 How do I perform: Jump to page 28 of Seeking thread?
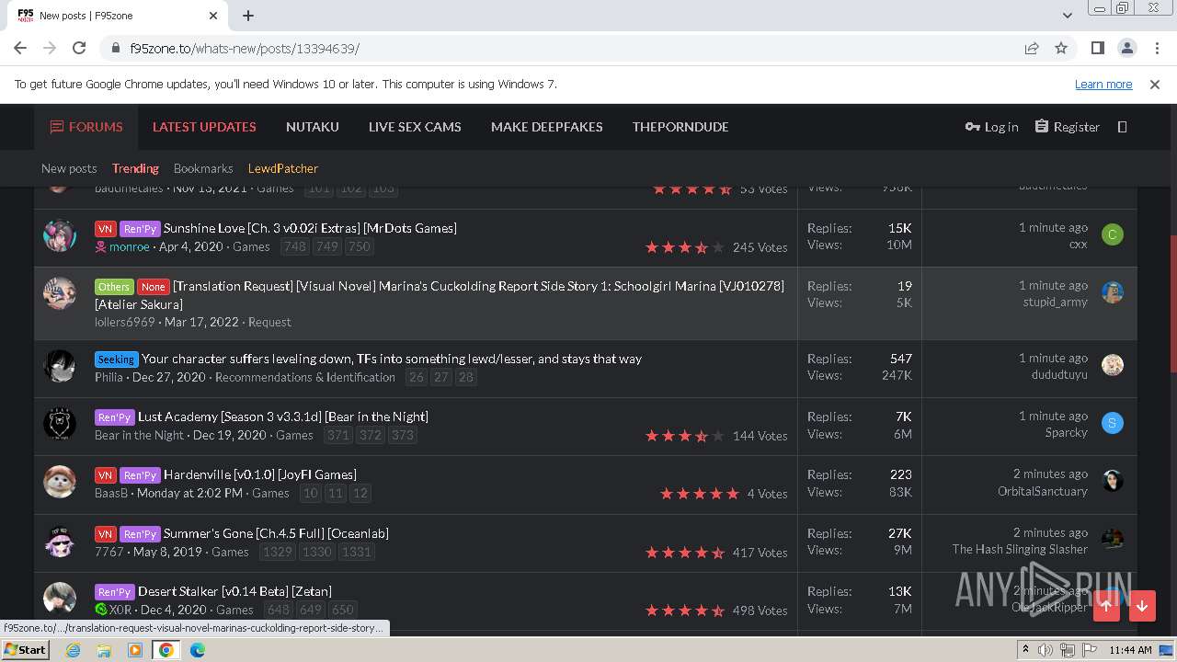tap(466, 377)
